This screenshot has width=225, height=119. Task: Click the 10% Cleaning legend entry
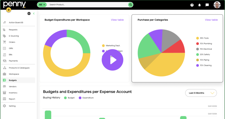204,65
